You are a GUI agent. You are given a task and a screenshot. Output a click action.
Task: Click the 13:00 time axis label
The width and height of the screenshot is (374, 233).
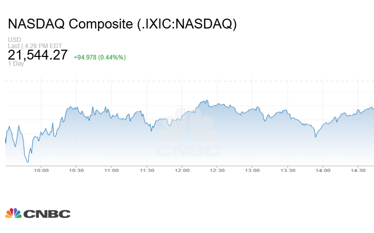click(252, 170)
